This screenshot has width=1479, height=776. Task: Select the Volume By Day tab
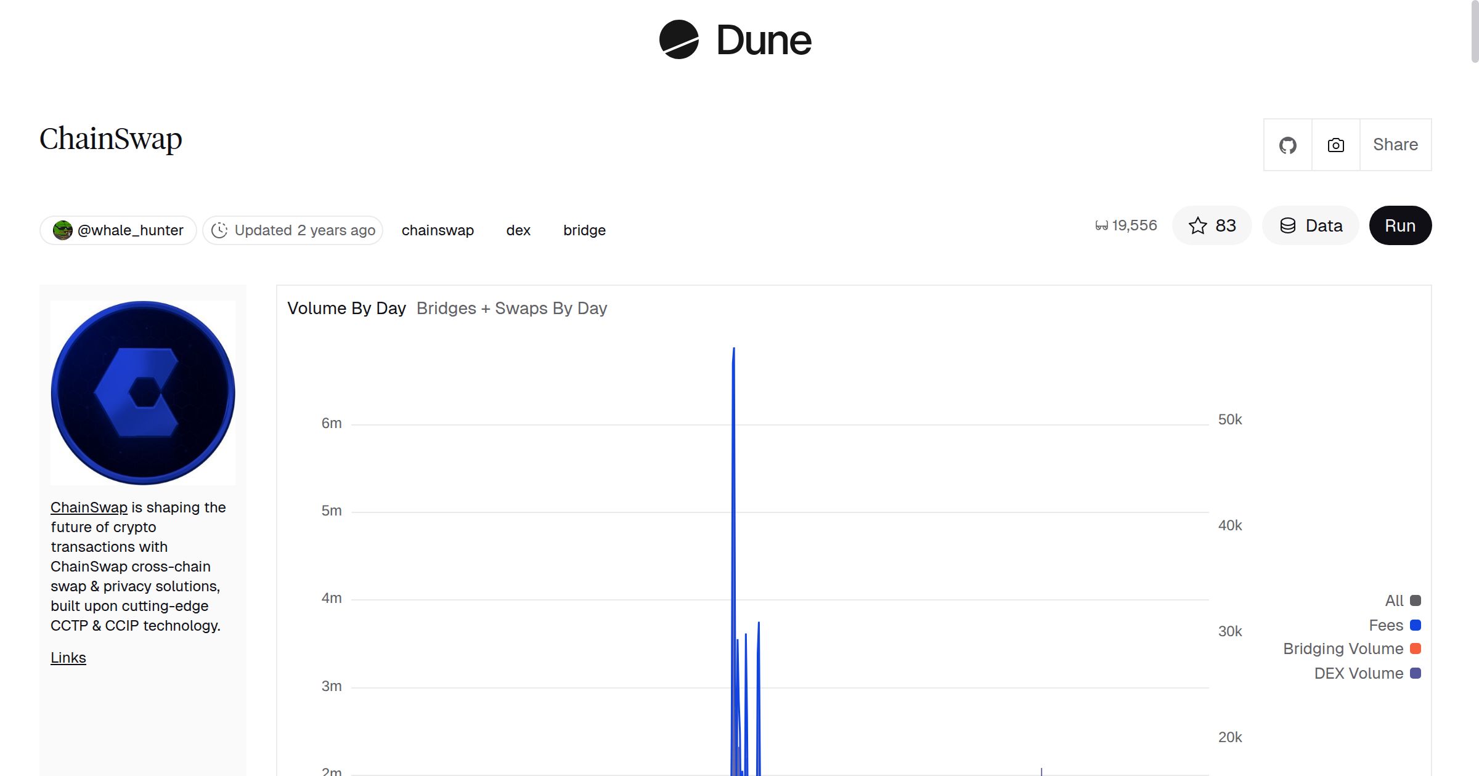(347, 308)
